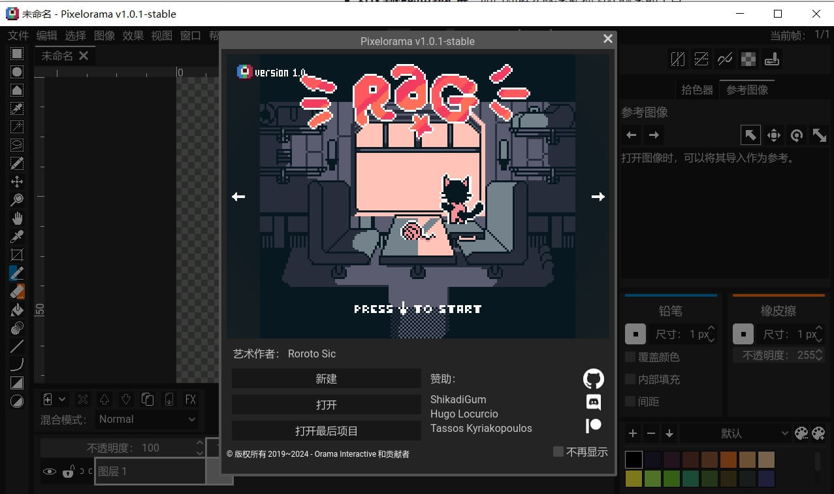Screen dimensions: 834x494
Task: Select the eraser tool
Action: pos(17,291)
